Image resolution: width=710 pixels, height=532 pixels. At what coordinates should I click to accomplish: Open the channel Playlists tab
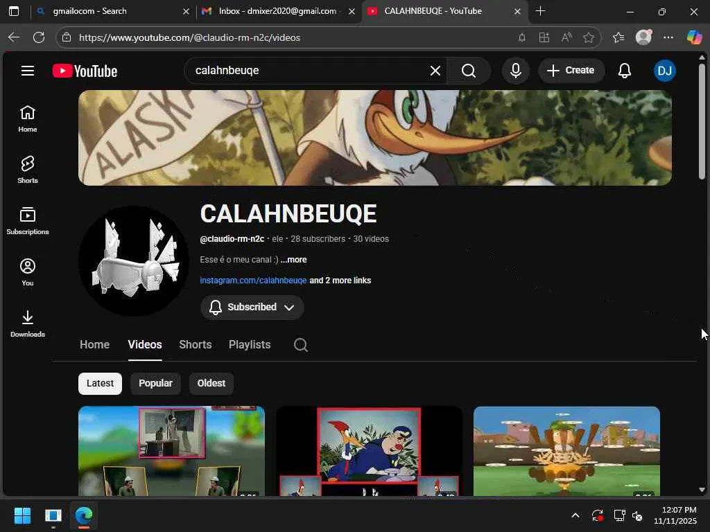pyautogui.click(x=250, y=345)
